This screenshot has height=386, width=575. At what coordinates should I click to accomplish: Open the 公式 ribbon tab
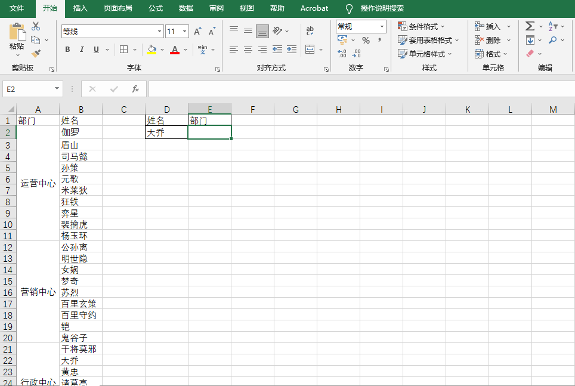click(156, 8)
